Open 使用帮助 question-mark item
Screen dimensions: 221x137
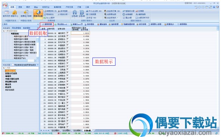click(x=182, y=24)
